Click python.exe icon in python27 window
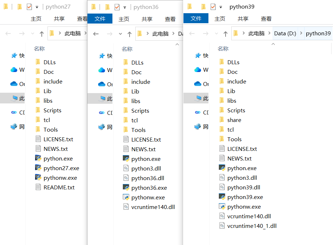Image resolution: width=333 pixels, height=245 pixels. 38,158
